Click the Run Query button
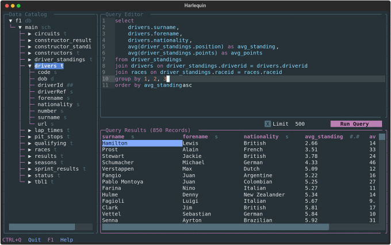Image resolution: width=391 pixels, height=245 pixels. tap(356, 124)
